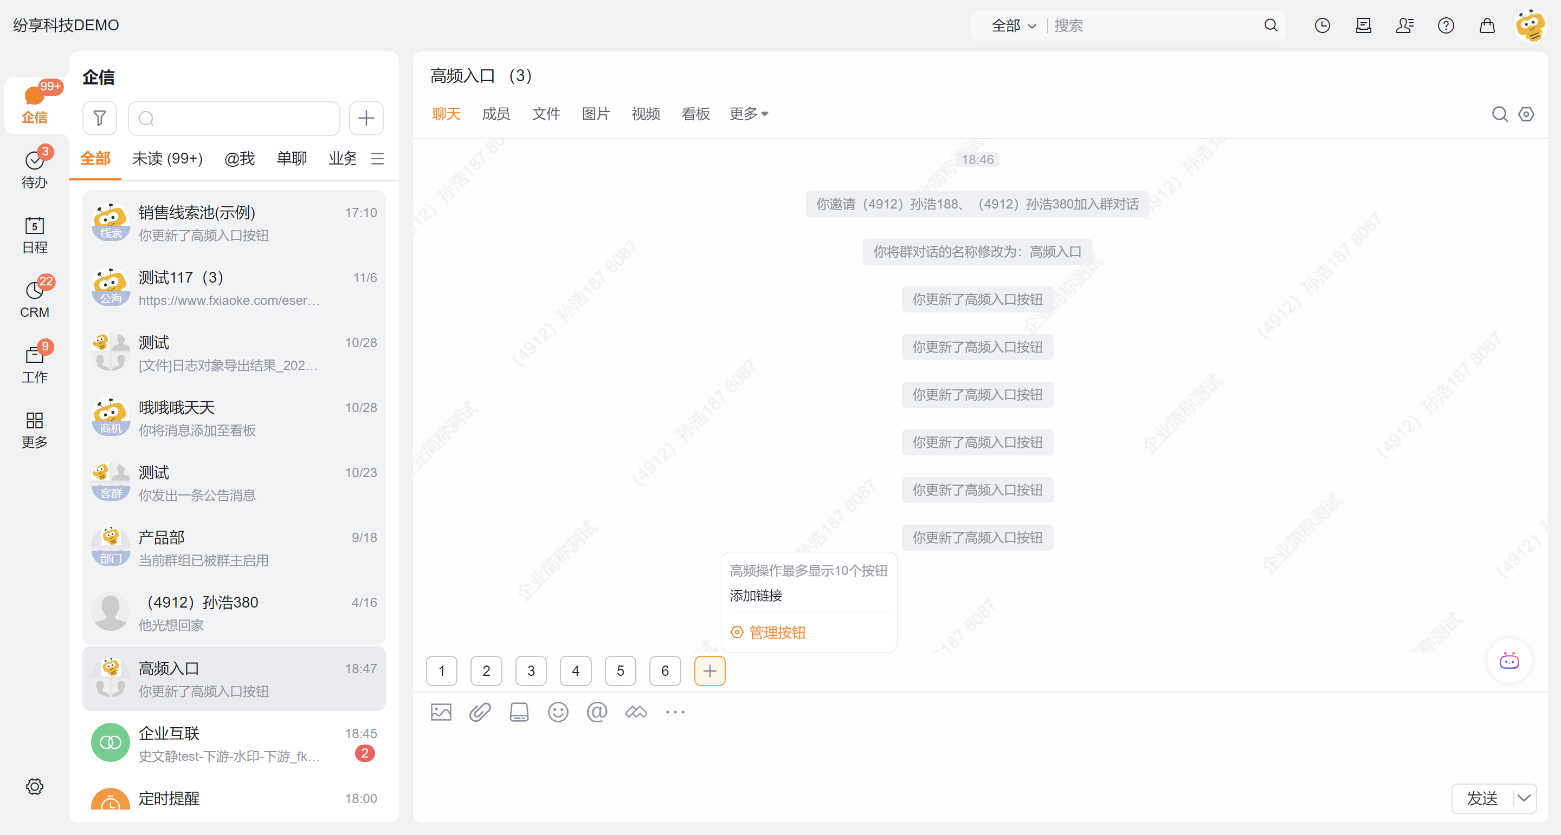Open chat settings hexagon icon at top right

click(x=1526, y=114)
